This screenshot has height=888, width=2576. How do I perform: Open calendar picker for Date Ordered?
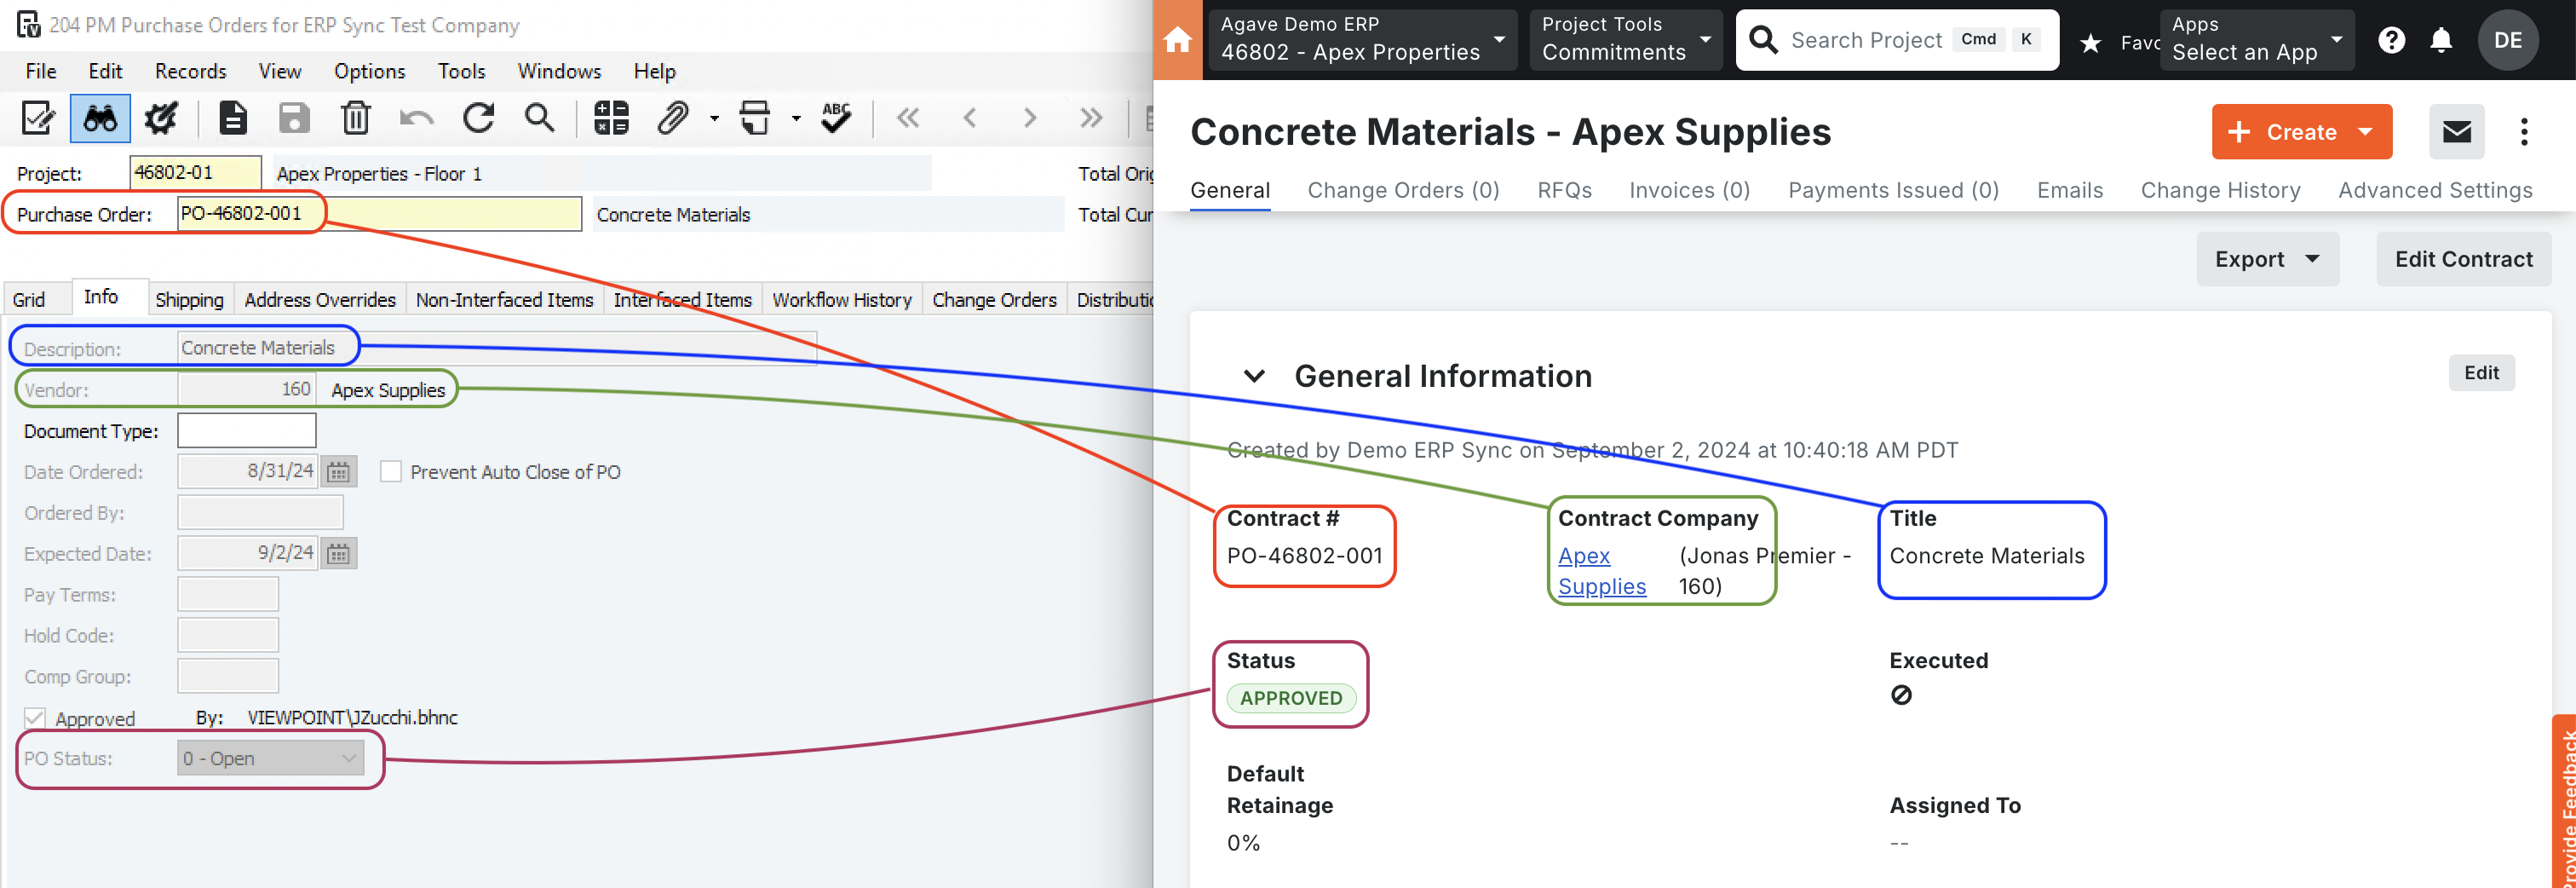(x=339, y=472)
